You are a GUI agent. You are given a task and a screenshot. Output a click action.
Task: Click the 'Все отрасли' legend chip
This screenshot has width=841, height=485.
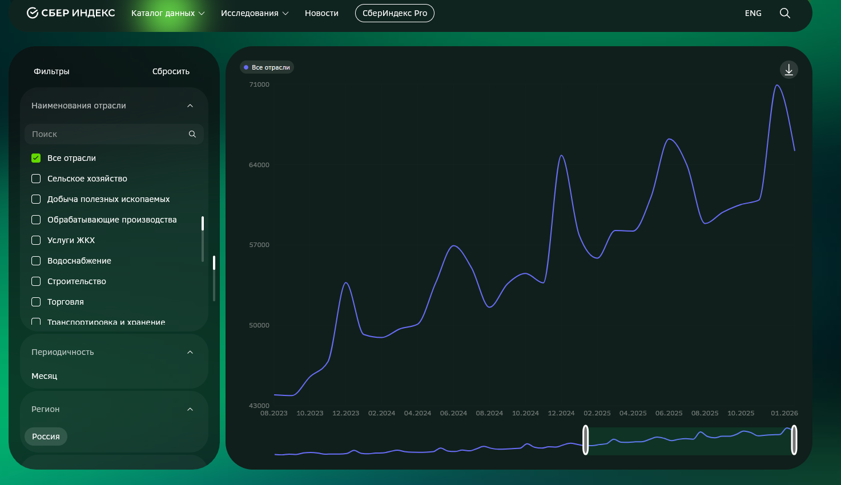pyautogui.click(x=267, y=67)
